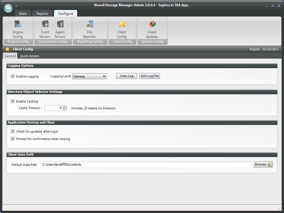Select the Configure ribbon tab
This screenshot has width=284, height=213.
pos(66,14)
